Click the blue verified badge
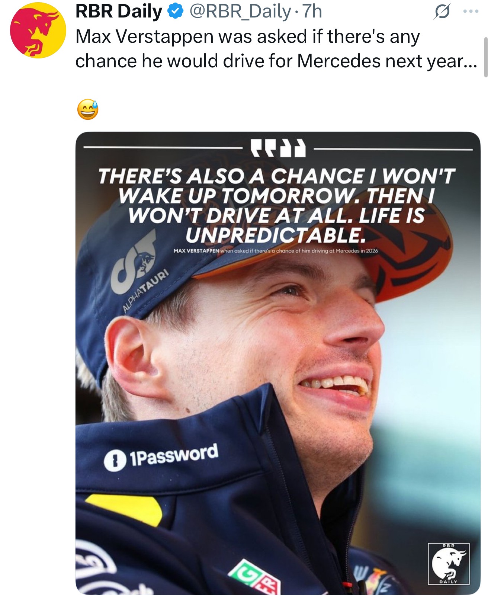This screenshot has width=491, height=599. tap(176, 12)
